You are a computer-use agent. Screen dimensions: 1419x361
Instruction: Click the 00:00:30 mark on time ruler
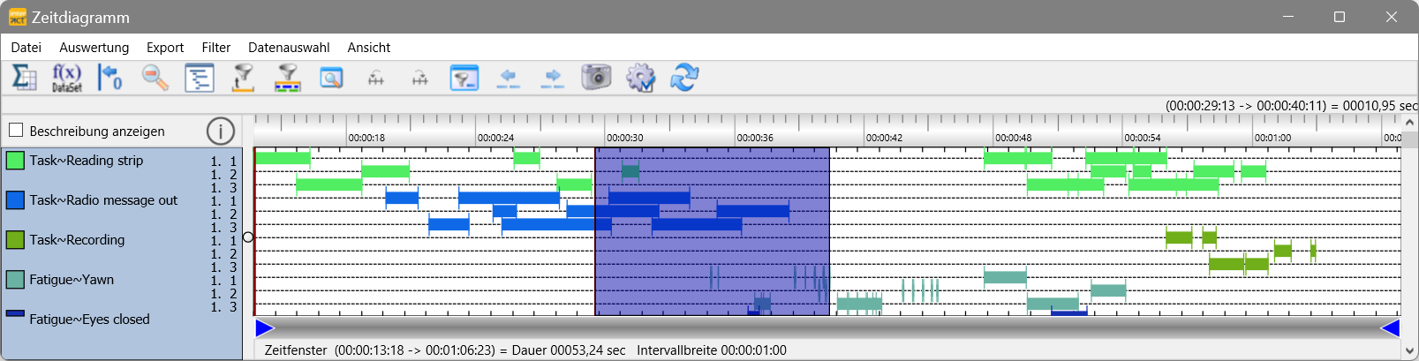click(624, 138)
